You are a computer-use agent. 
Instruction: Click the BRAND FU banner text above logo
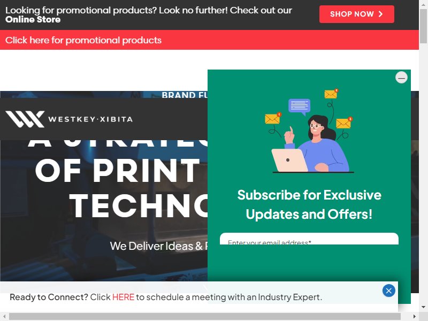(185, 95)
